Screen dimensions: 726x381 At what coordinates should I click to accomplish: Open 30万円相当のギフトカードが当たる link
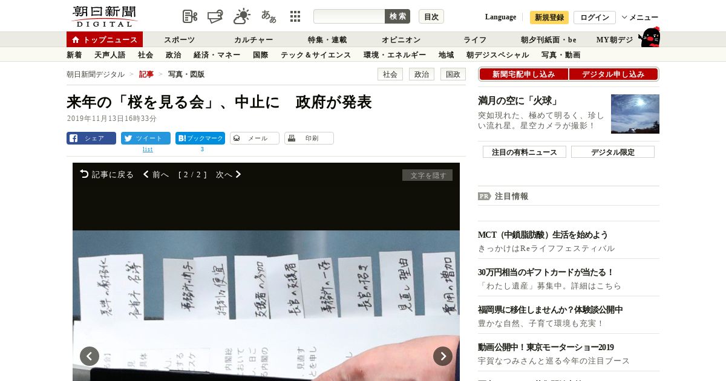coord(546,272)
